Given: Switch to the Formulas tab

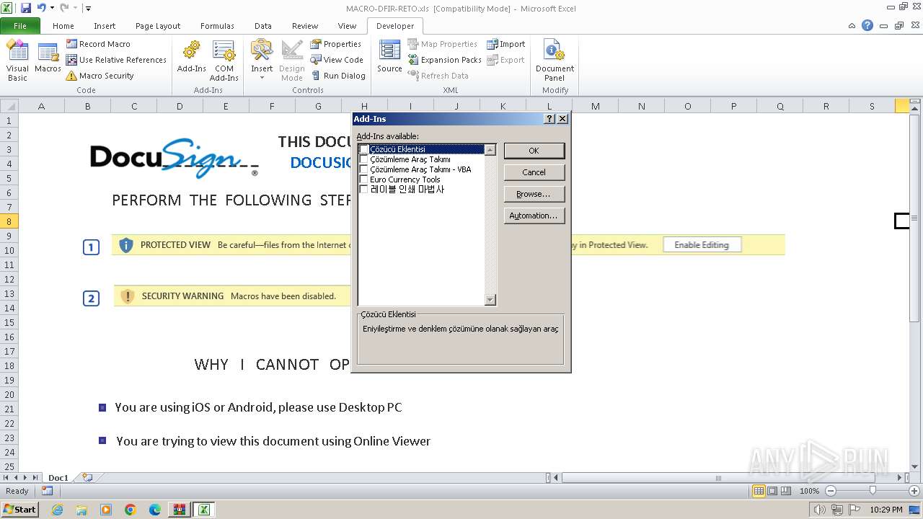Looking at the screenshot, I should pos(217,26).
